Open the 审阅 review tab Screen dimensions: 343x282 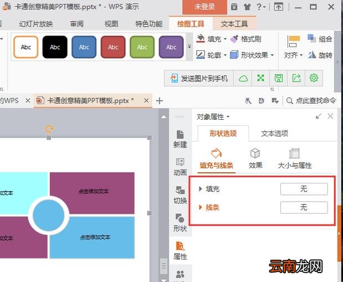click(77, 24)
